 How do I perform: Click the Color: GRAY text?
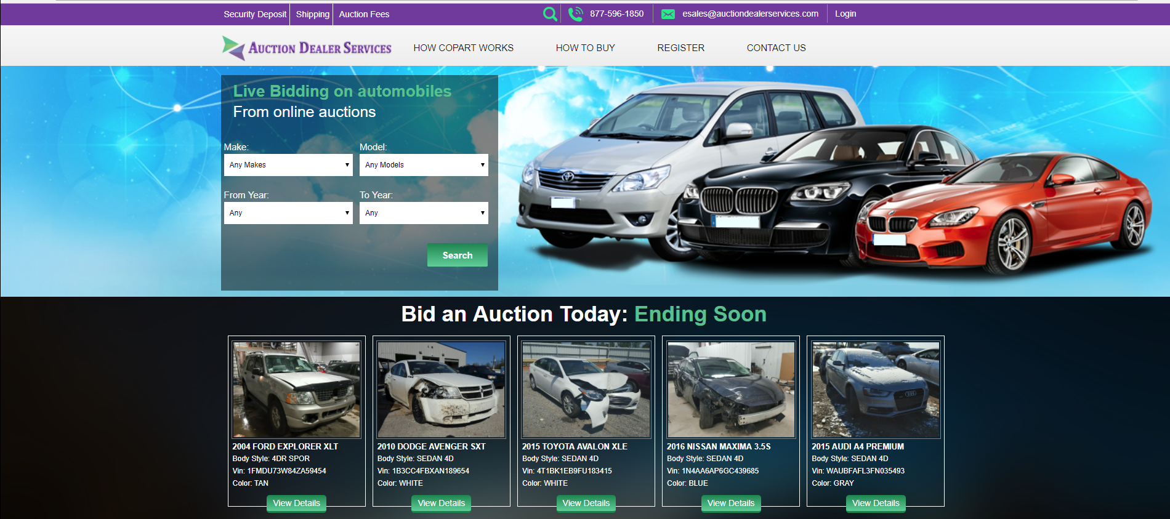pos(833,483)
